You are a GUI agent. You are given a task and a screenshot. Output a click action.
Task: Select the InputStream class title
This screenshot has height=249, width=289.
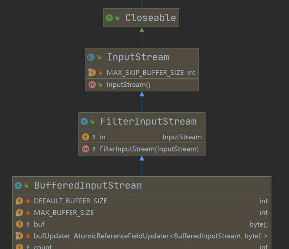pyautogui.click(x=138, y=57)
